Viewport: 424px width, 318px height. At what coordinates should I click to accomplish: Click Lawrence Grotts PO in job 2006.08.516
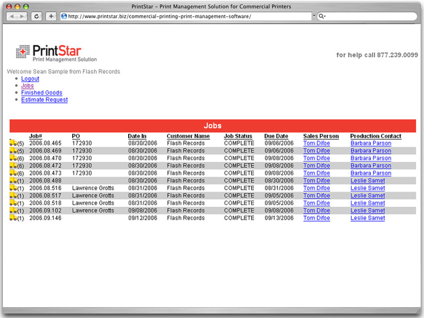coord(93,188)
